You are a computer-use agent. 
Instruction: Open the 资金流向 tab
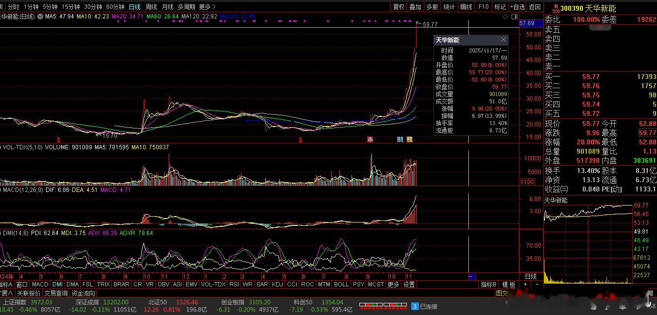pyautogui.click(x=83, y=293)
